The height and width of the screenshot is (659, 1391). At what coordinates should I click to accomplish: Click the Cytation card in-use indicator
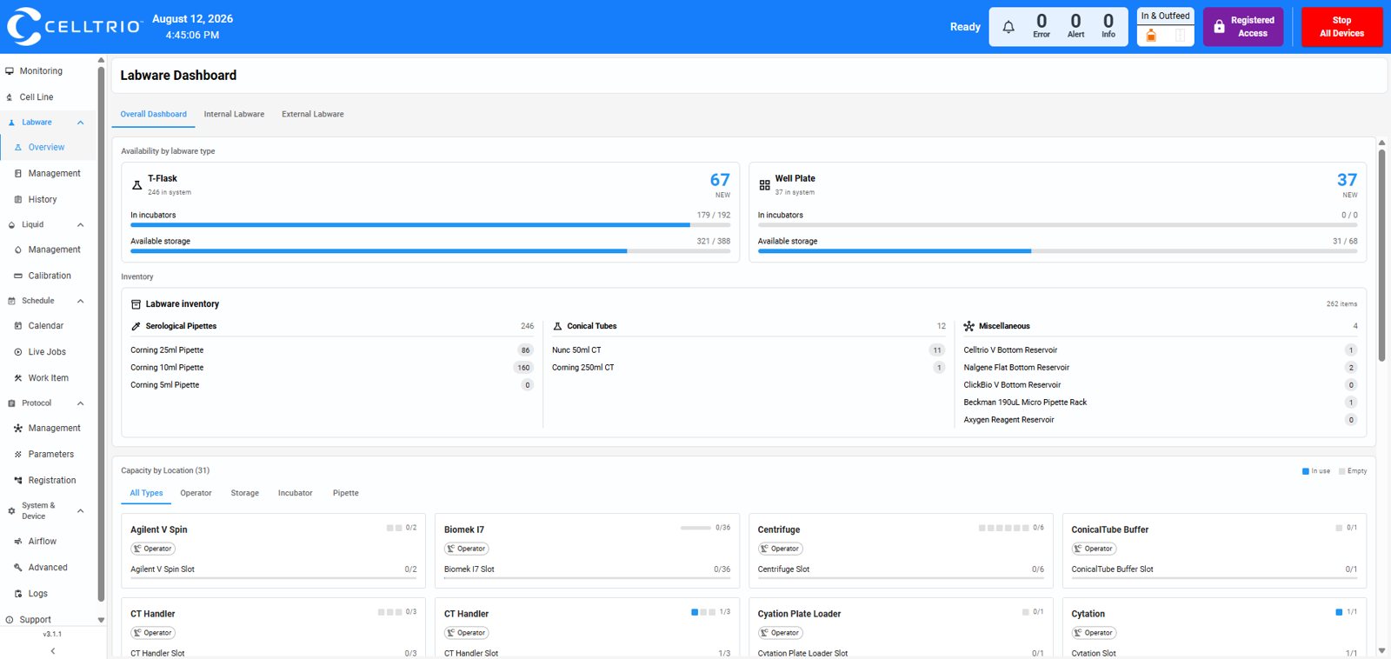coord(1339,612)
